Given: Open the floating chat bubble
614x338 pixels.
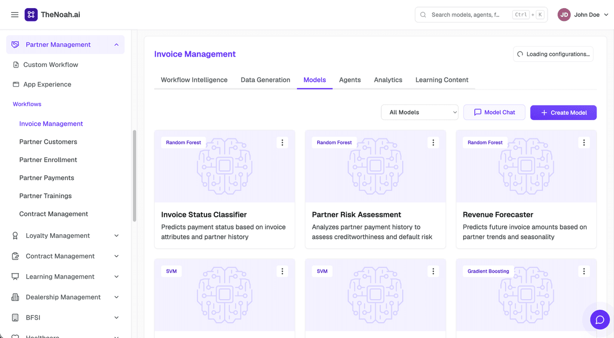Looking at the screenshot, I should tap(600, 320).
